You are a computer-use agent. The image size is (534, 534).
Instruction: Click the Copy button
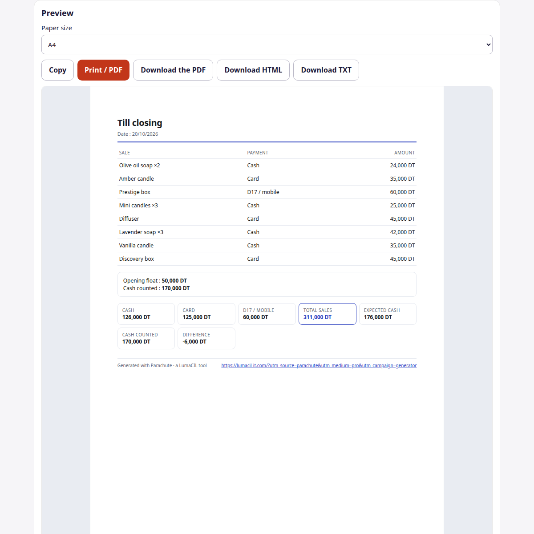57,70
